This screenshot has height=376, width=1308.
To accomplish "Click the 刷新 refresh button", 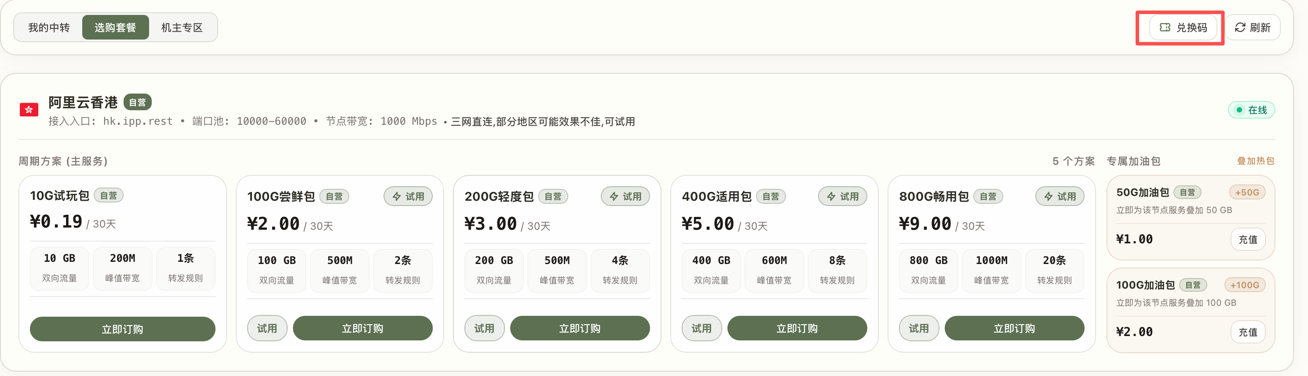I will click(x=1252, y=27).
